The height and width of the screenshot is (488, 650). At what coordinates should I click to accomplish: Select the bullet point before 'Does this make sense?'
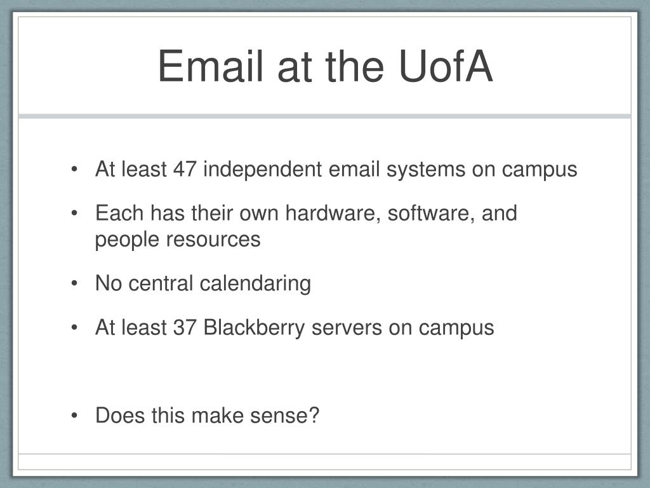74,416
